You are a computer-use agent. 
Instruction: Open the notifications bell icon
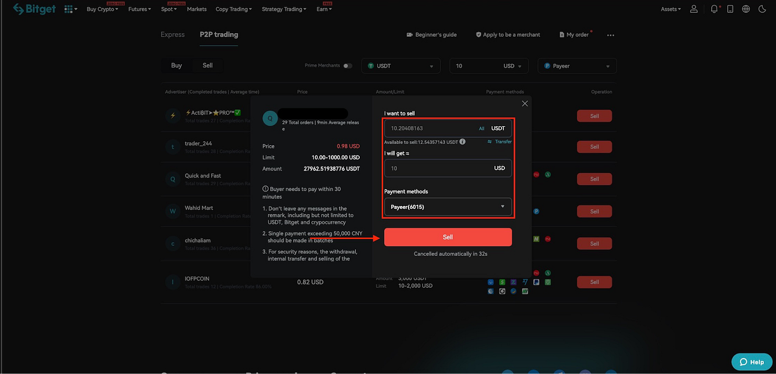[714, 8]
